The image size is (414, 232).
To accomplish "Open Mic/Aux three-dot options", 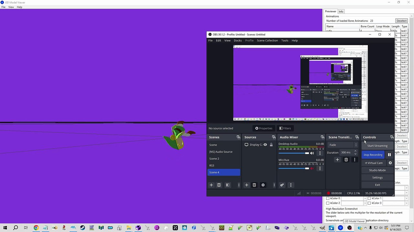I will click(320, 168).
